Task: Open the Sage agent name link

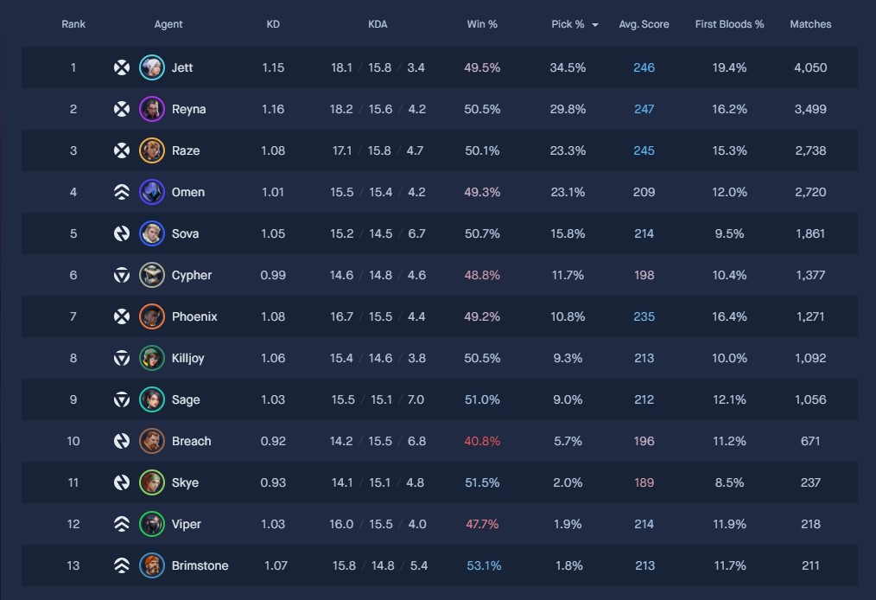Action: click(186, 399)
